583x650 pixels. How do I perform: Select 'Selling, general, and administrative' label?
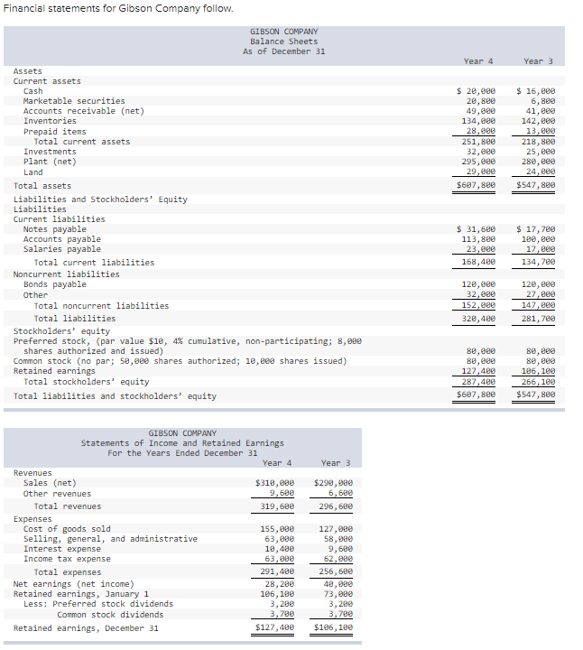click(x=110, y=539)
